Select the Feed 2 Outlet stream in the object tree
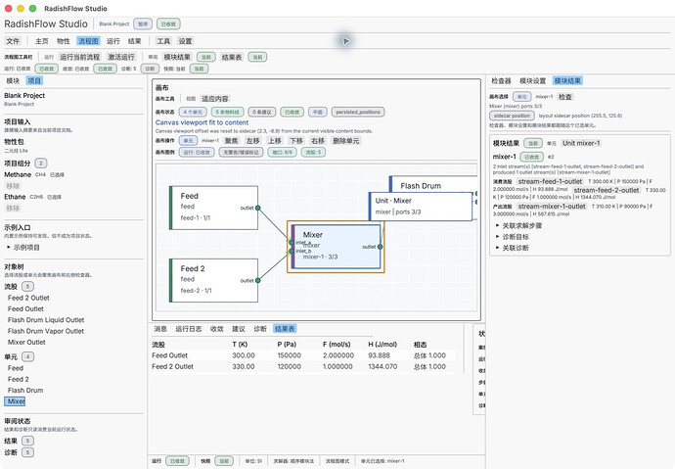675x469 pixels. [x=28, y=298]
